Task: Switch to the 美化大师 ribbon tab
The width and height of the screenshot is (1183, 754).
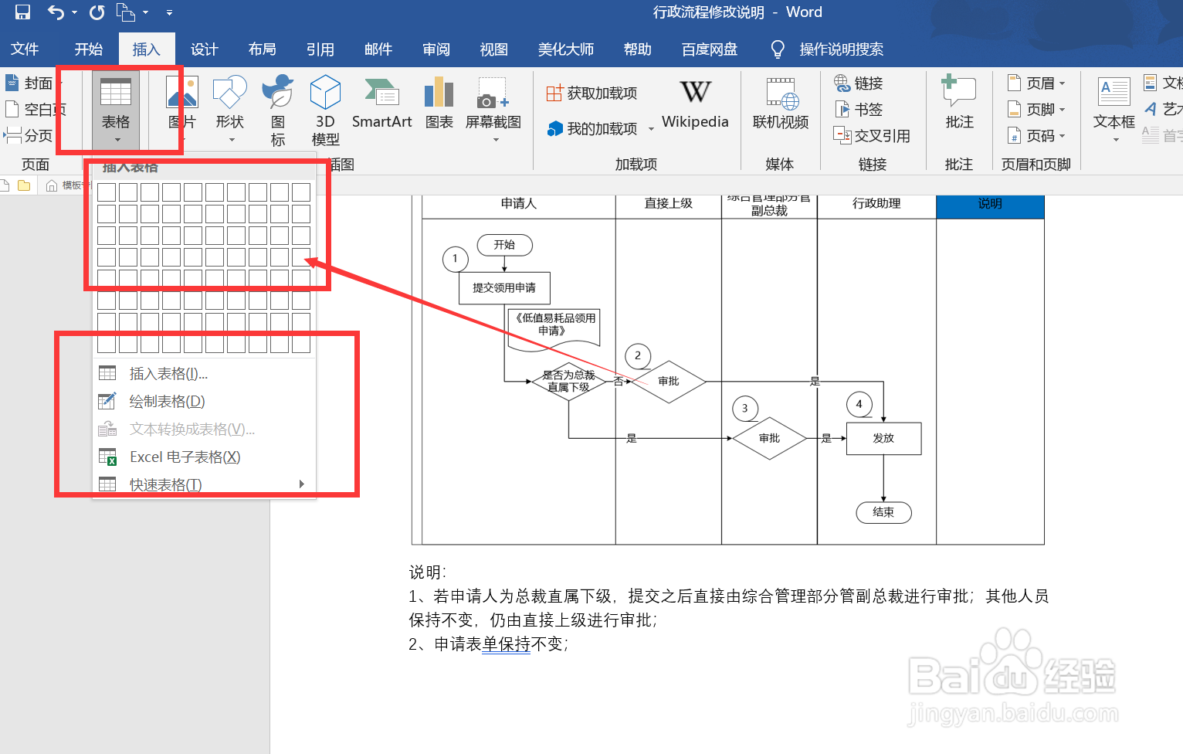Action: click(x=566, y=49)
